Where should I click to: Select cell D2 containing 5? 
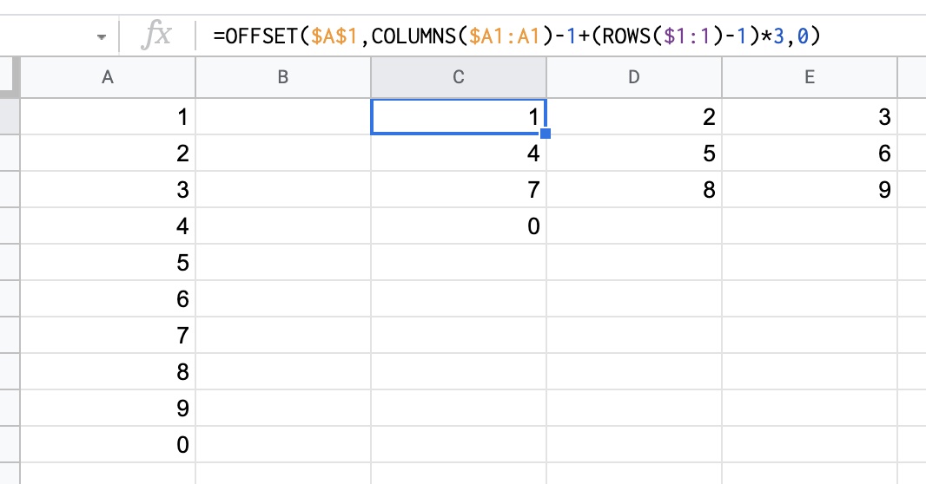click(x=633, y=154)
